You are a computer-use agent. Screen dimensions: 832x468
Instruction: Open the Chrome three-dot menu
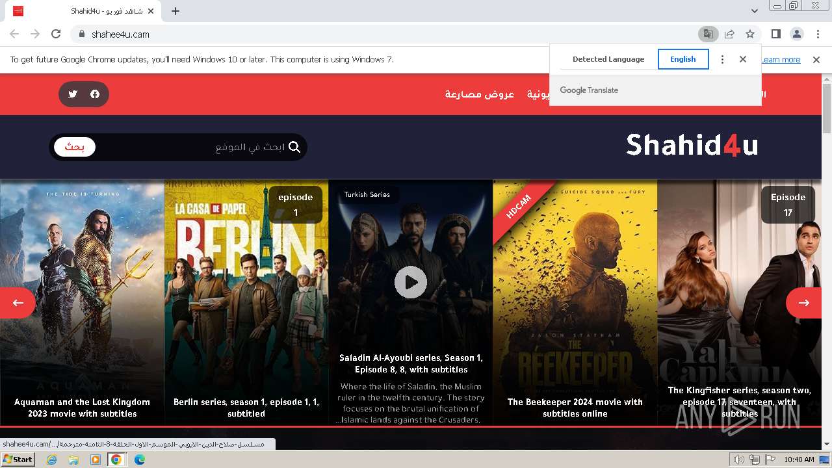coord(817,34)
